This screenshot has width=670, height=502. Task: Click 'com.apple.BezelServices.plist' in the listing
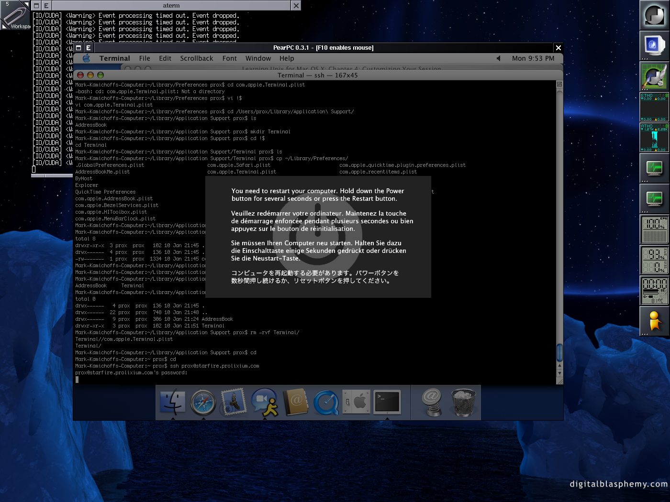click(117, 206)
